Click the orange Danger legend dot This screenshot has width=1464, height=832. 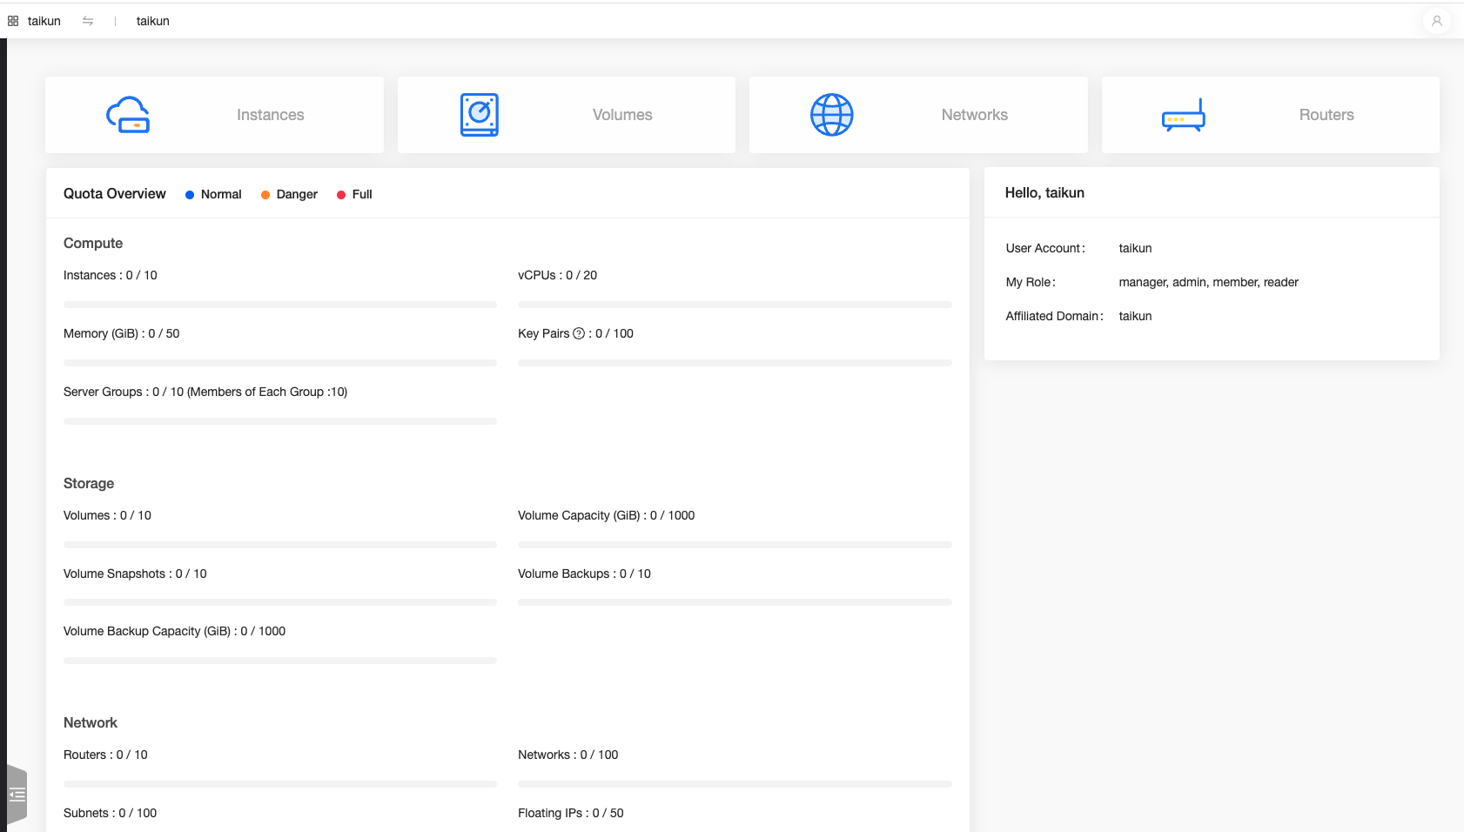[265, 195]
